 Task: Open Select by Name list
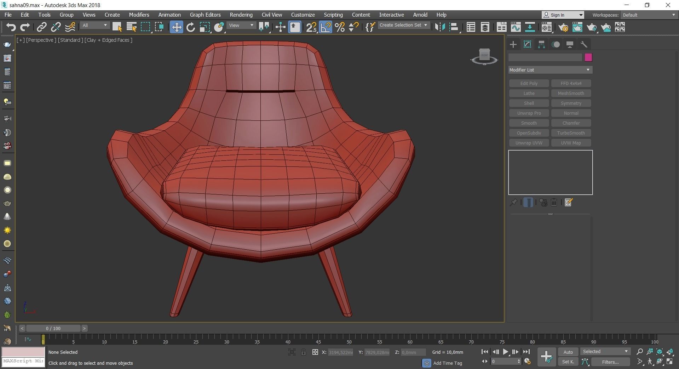pos(131,27)
